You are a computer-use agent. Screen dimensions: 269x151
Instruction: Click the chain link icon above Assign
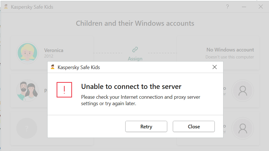coord(135,49)
